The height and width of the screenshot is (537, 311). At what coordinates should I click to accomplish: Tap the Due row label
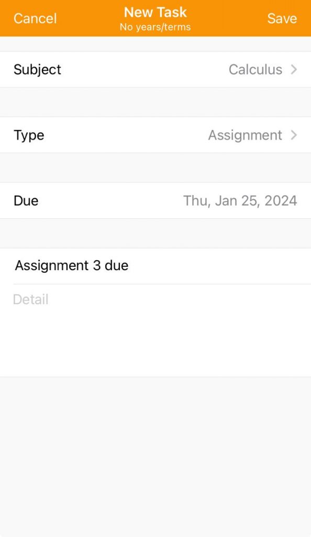26,200
